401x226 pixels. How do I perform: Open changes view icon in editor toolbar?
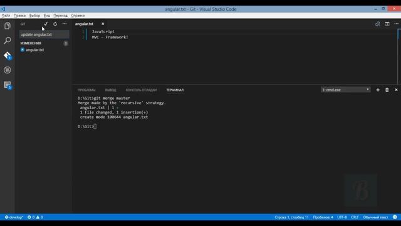[x=377, y=24]
